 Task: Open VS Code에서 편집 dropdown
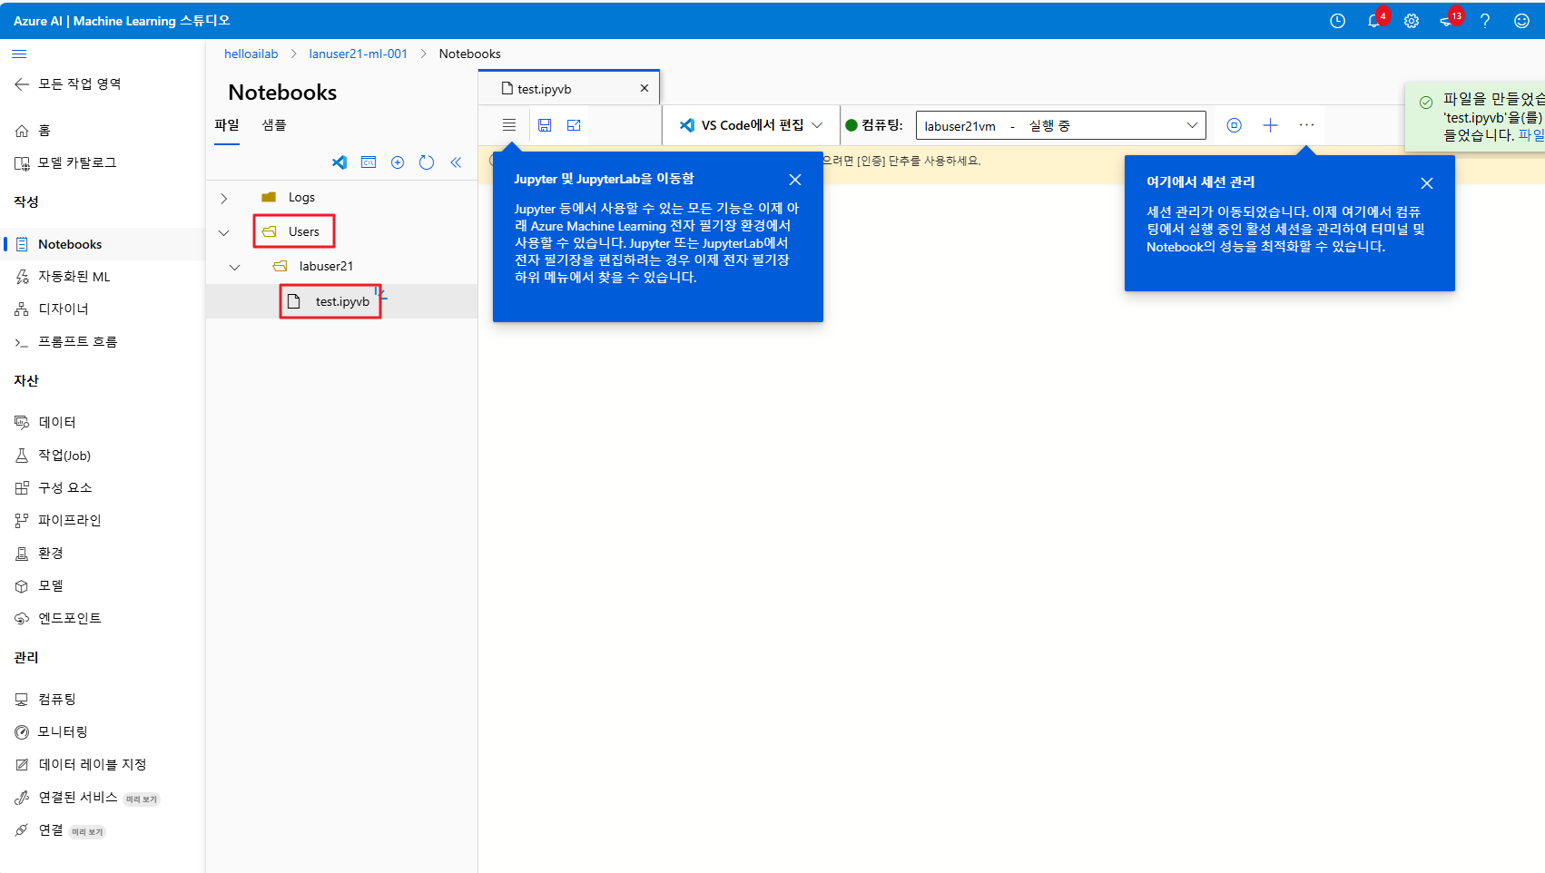(x=752, y=125)
